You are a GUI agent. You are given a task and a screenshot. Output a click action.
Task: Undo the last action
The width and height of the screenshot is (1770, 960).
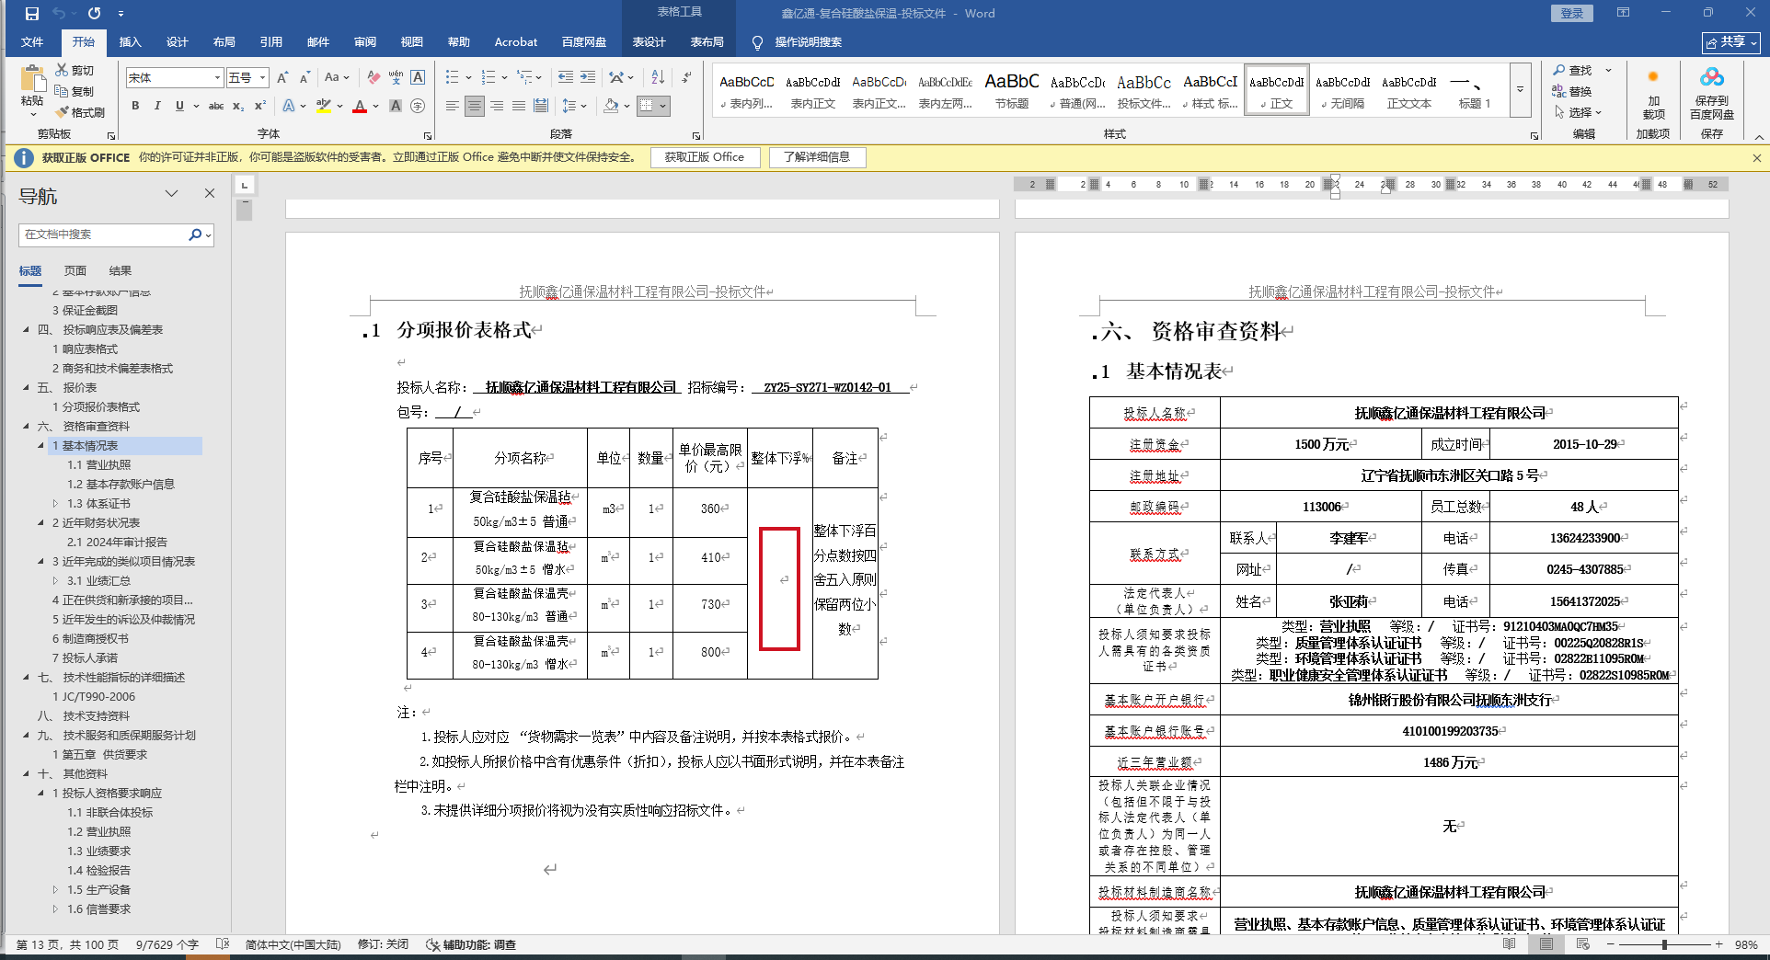coord(60,14)
